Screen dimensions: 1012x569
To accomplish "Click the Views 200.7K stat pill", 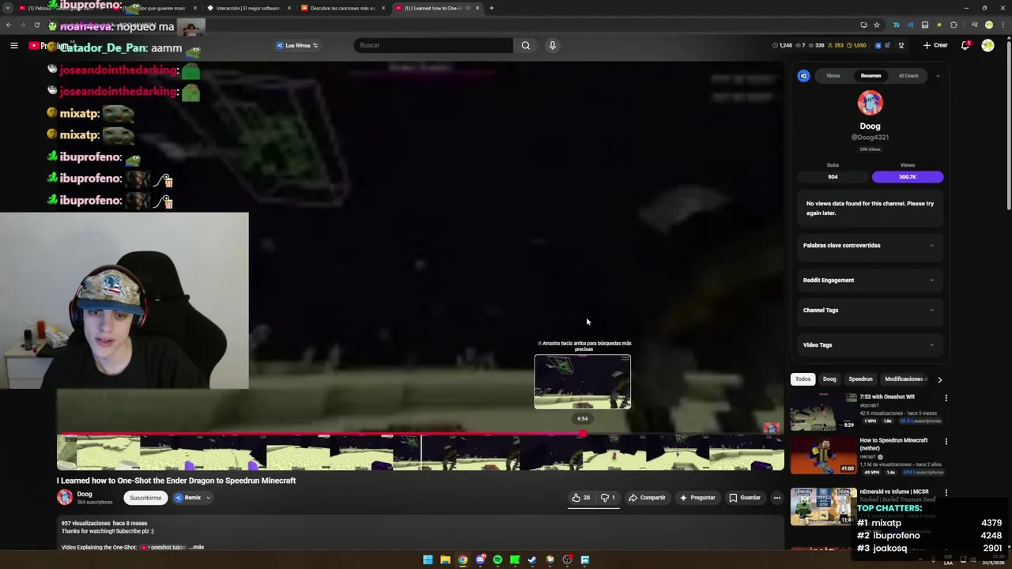I will [908, 177].
